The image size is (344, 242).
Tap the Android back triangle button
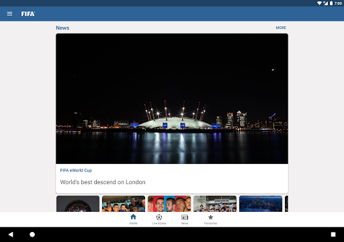[11, 235]
